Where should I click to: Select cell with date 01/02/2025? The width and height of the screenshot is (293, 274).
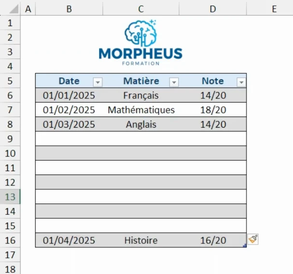point(69,110)
